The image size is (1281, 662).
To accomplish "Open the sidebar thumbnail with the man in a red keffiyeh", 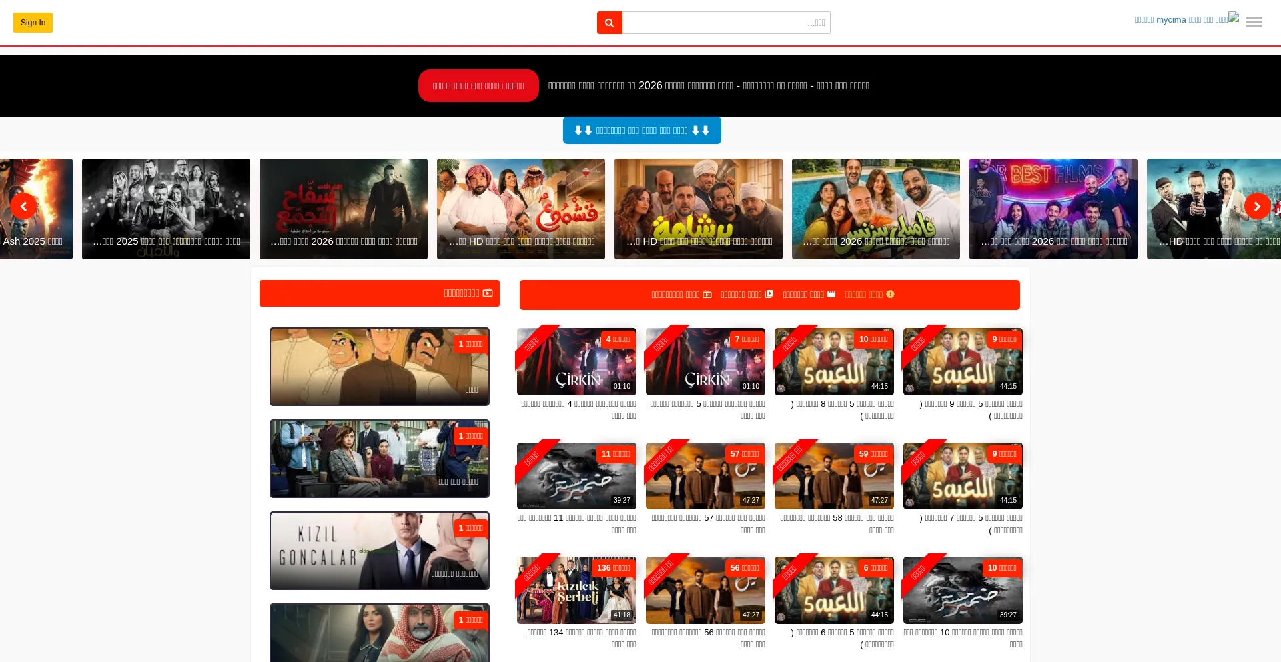I will (380, 633).
